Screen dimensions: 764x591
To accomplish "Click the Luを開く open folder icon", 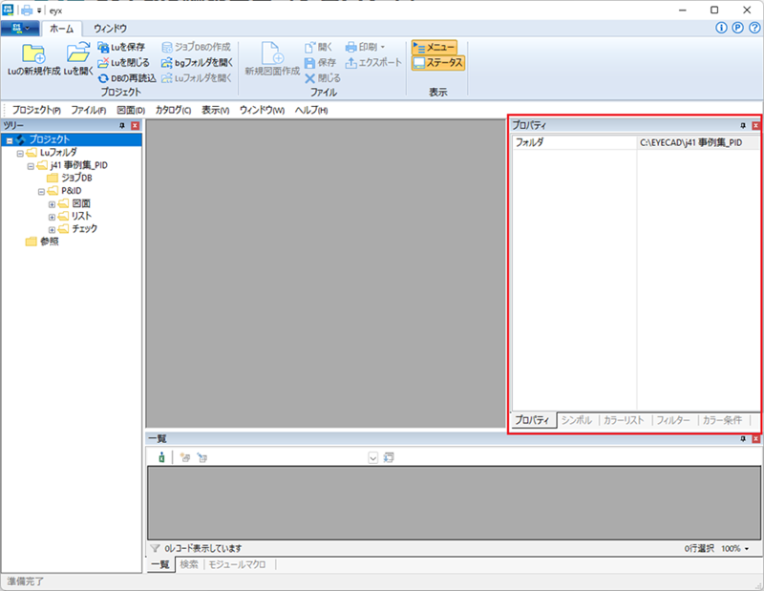I will 77,53.
